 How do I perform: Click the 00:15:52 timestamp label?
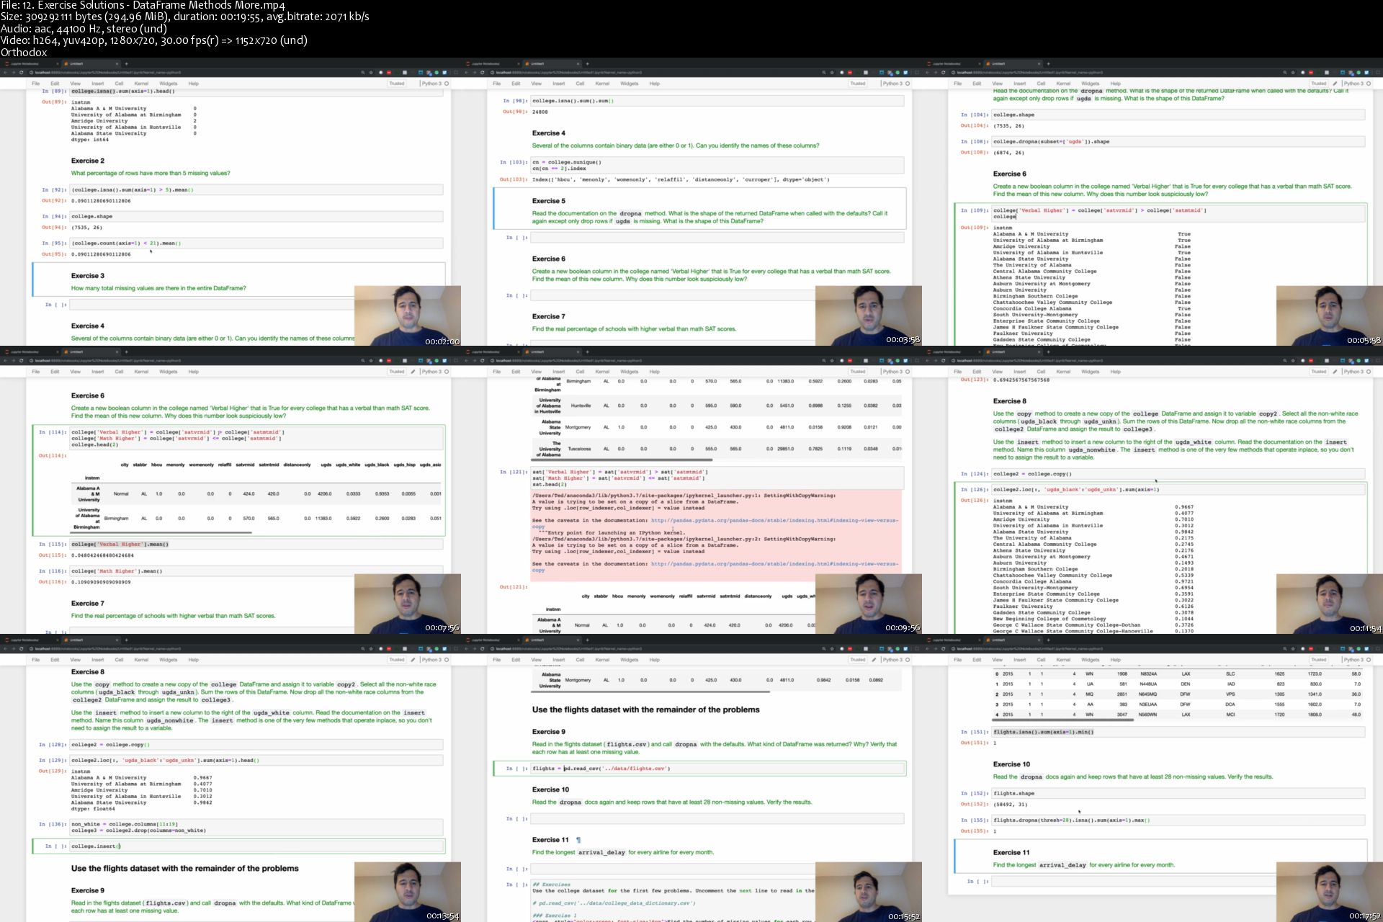click(x=903, y=916)
